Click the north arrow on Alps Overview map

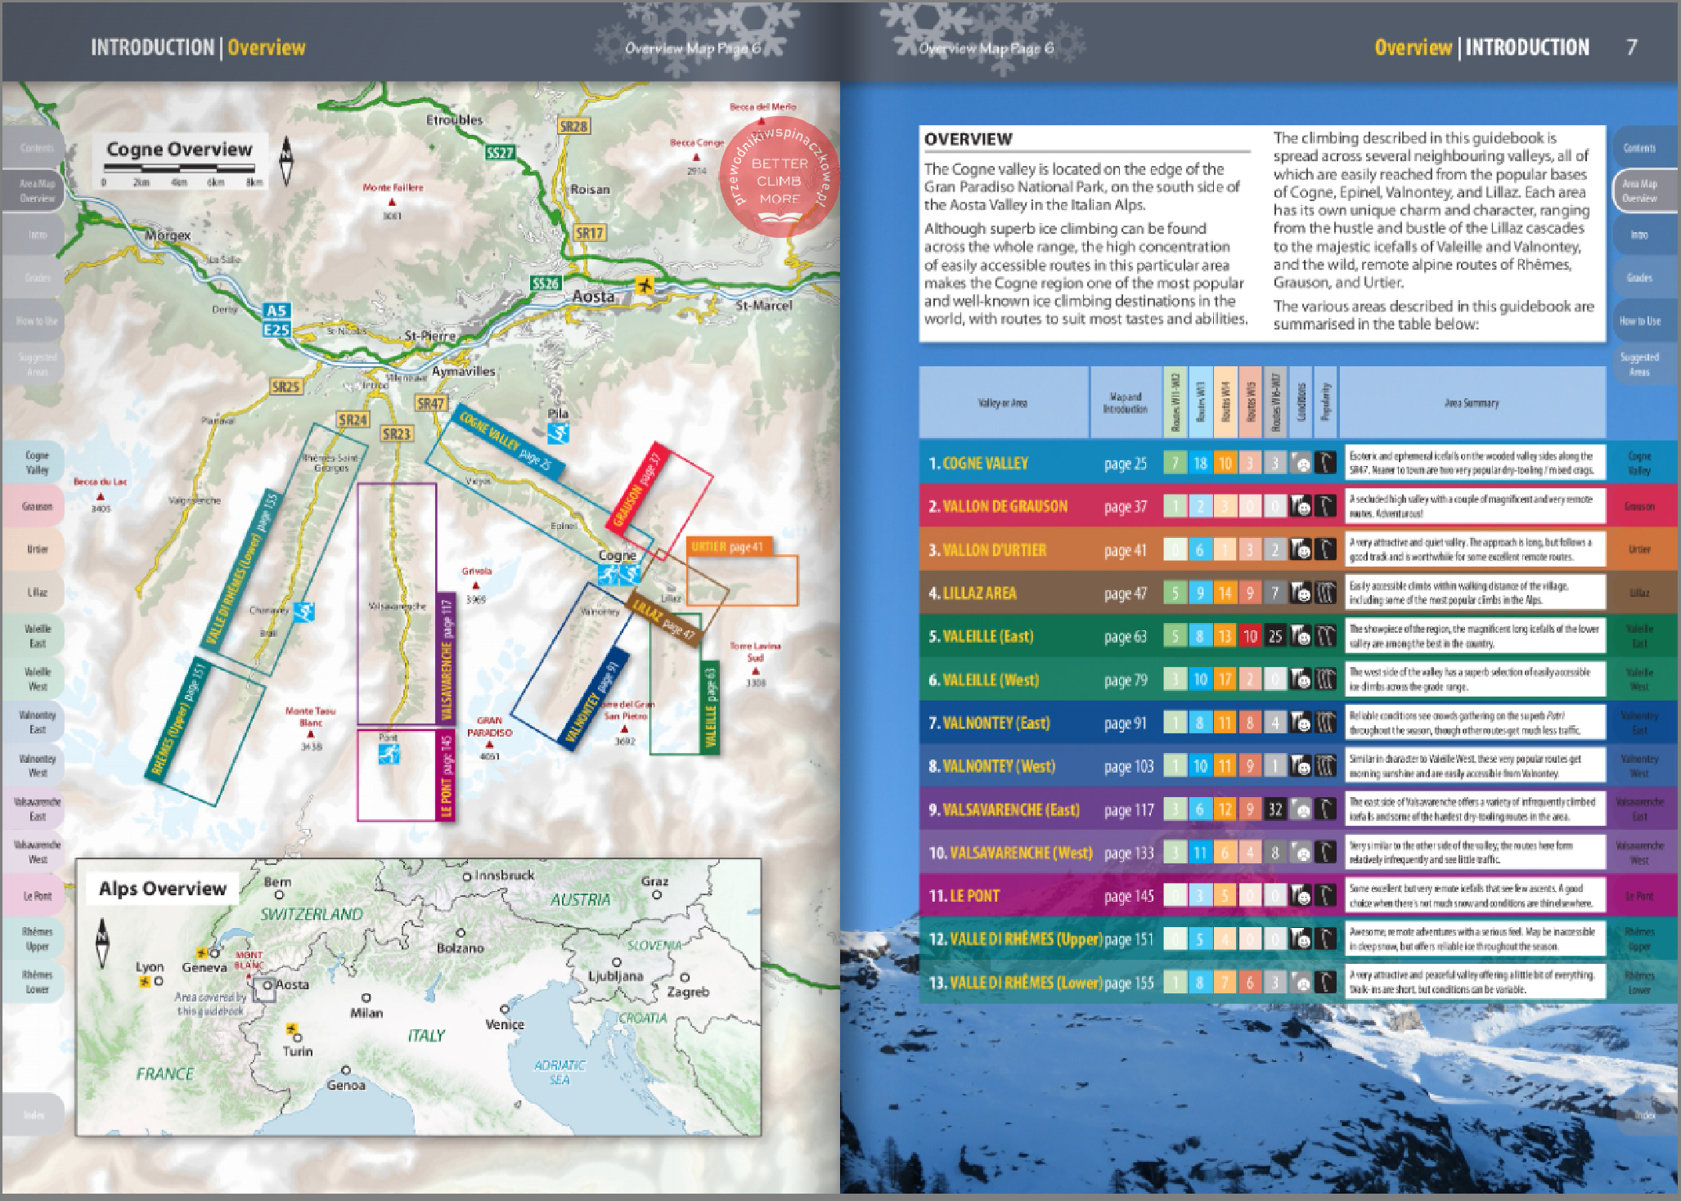tap(102, 943)
